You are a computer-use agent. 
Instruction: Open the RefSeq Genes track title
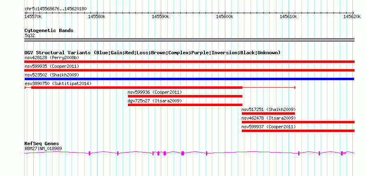(42, 144)
